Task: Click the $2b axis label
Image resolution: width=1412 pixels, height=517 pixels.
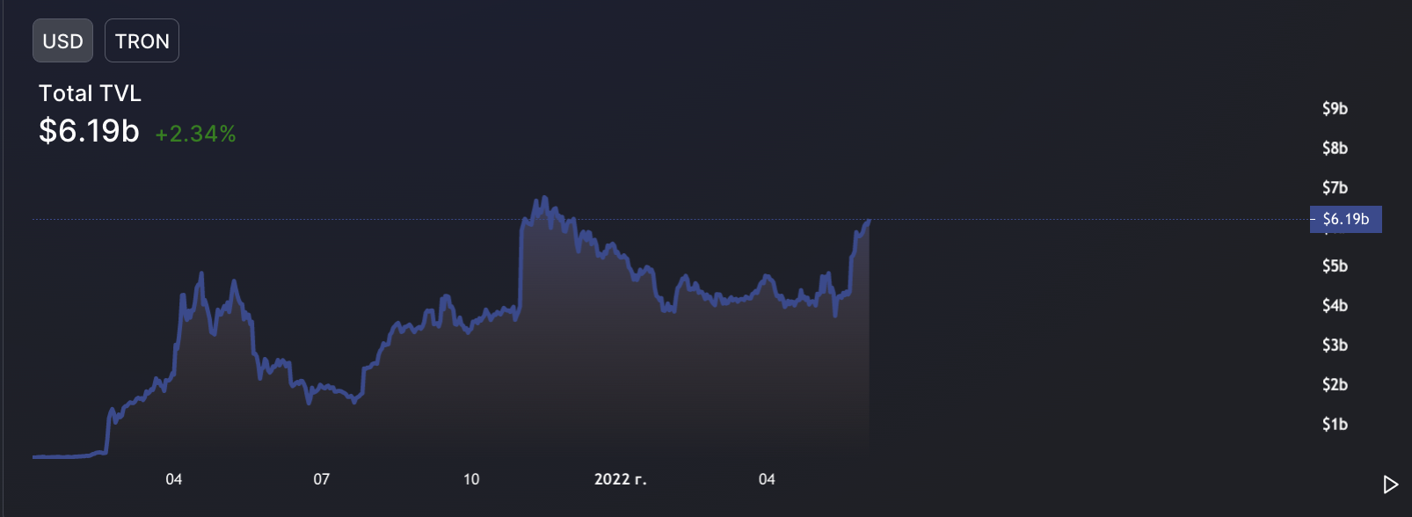Action: click(x=1335, y=384)
